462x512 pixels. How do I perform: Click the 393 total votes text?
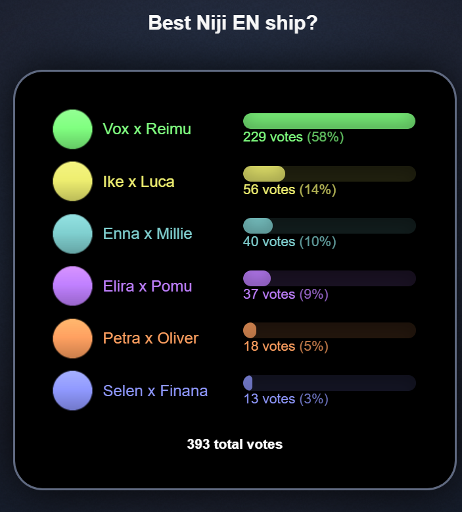click(235, 444)
